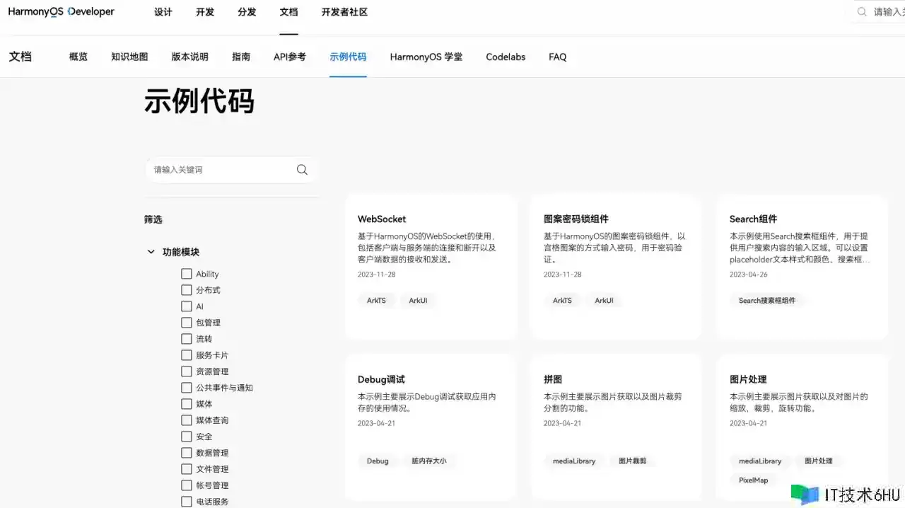Screen dimensions: 905x508
Task: Switch to the 概览 tab
Action: click(x=78, y=57)
